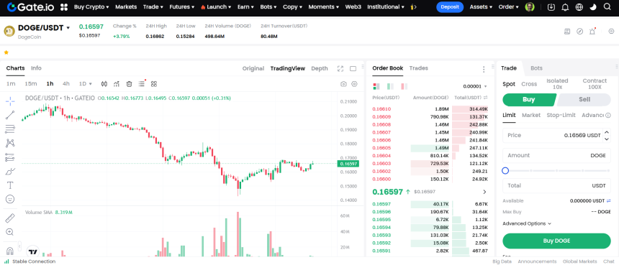Open the emoji icons tool
Screen dimensions: 619x265
pos(10,199)
